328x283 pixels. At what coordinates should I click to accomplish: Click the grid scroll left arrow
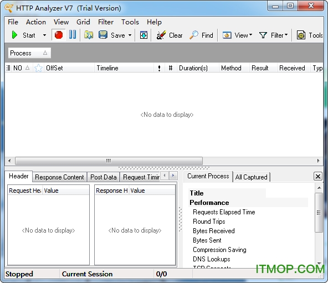(x=9, y=161)
